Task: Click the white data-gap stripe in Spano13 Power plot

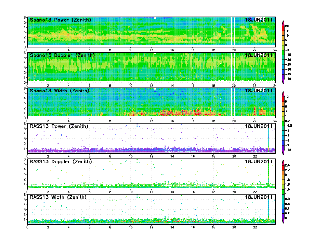Action: pyautogui.click(x=233, y=31)
